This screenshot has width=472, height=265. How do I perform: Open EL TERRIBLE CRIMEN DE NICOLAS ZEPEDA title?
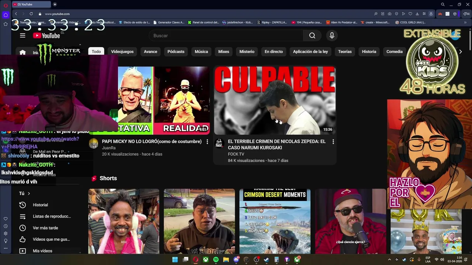277,144
